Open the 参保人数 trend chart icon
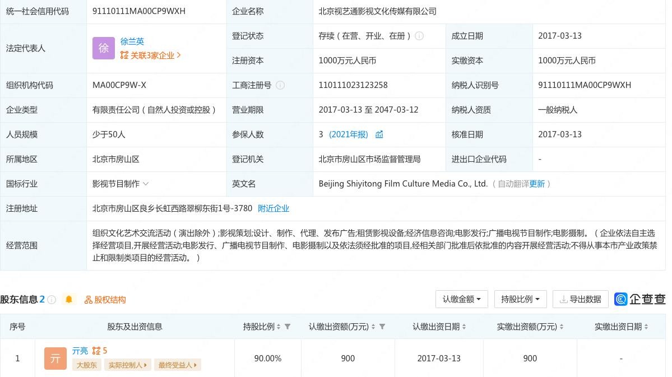Viewport: 672px width, 377px height. [x=379, y=134]
